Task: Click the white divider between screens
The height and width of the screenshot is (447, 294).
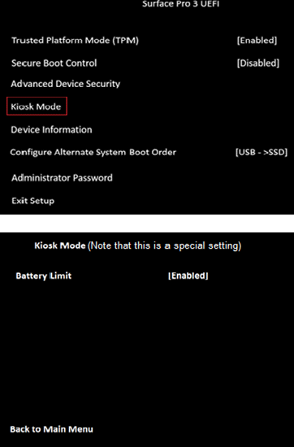Action: tap(147, 223)
